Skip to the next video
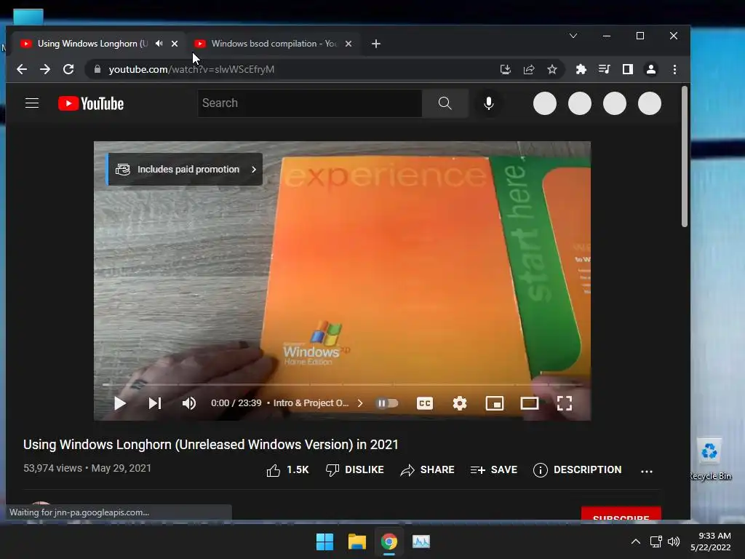745x559 pixels. pyautogui.click(x=155, y=403)
